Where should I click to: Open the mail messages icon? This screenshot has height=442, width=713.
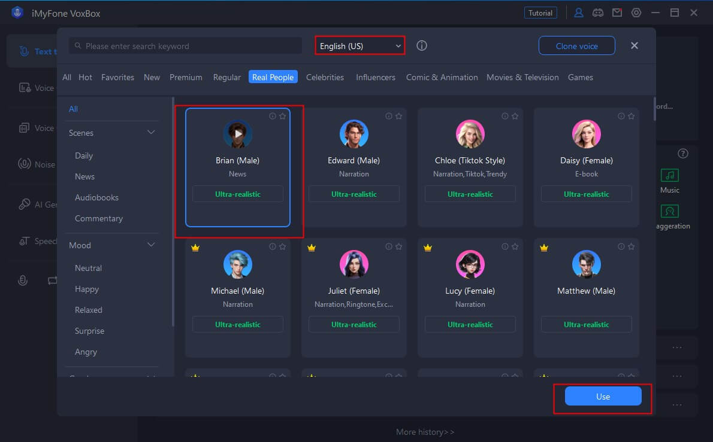coord(617,13)
